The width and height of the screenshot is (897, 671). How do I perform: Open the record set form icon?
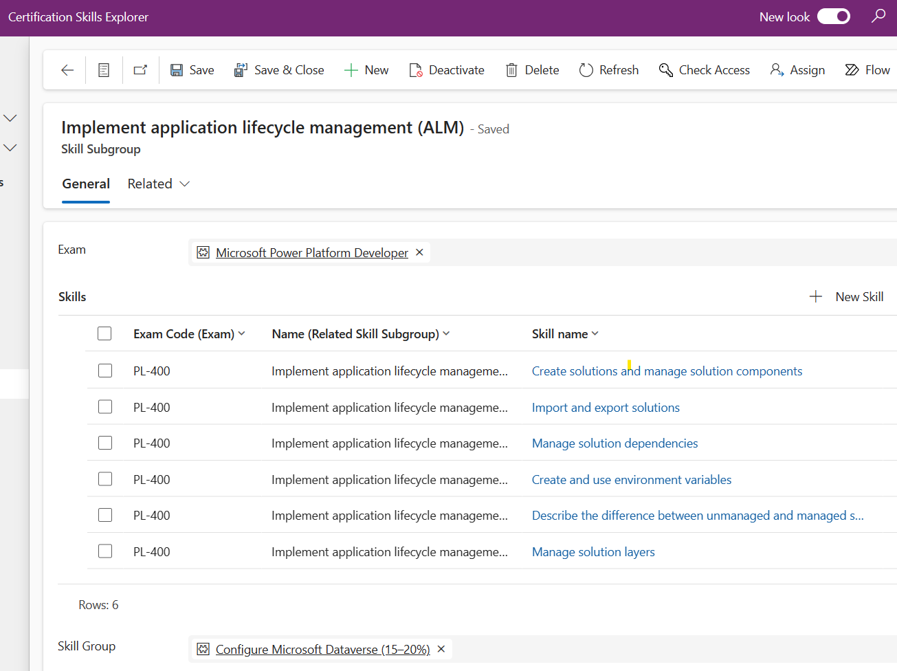coord(104,70)
